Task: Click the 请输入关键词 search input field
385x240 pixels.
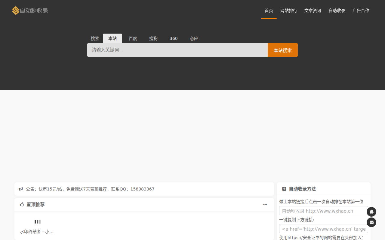Action: click(177, 50)
